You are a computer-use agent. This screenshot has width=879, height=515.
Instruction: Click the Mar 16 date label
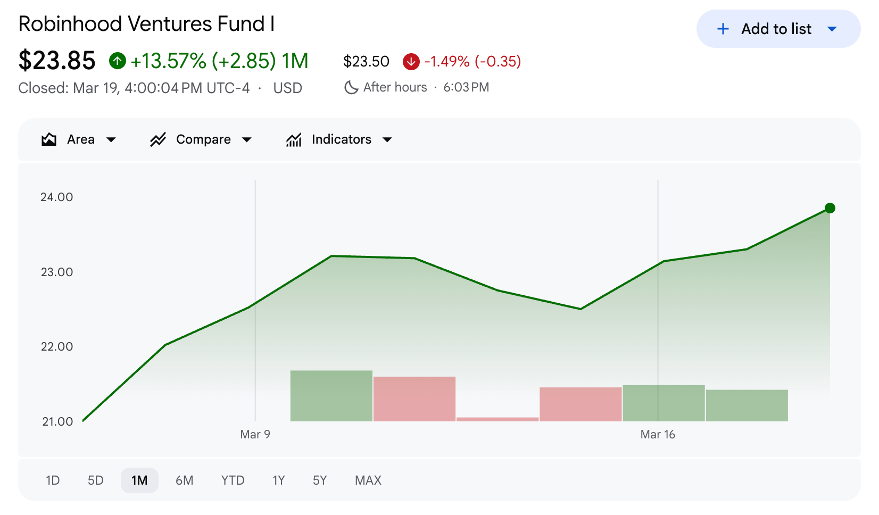(x=658, y=435)
